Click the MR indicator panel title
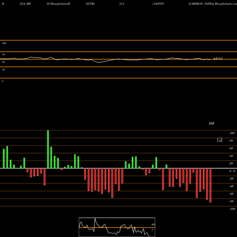The image size is (237, 237). coord(211,123)
